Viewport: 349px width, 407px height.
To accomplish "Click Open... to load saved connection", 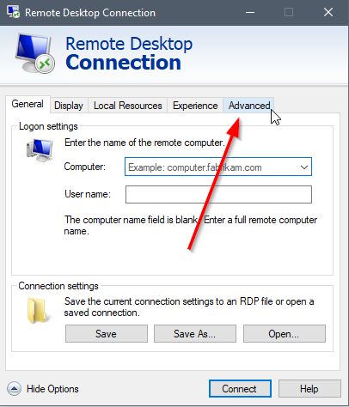I will (x=285, y=334).
